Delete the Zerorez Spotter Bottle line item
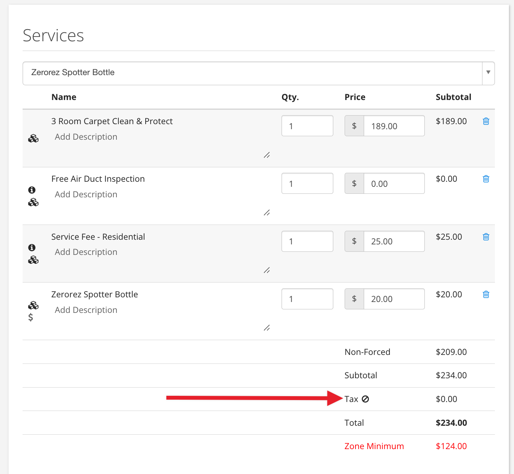 point(486,295)
